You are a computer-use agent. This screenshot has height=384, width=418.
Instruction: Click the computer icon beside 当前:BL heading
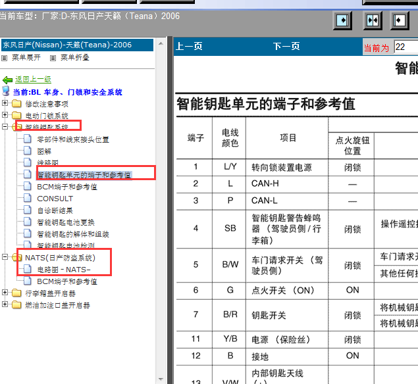point(6,91)
